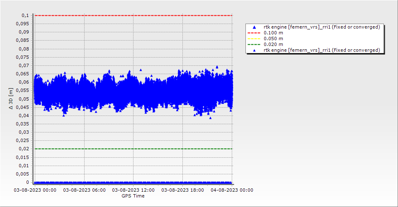Click the green dashed threshold line on chart
This screenshot has height=207, width=398.
(x=133, y=149)
